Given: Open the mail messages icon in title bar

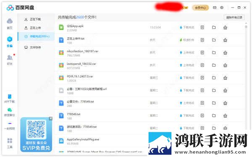Looking at the screenshot, I should 215,8.
